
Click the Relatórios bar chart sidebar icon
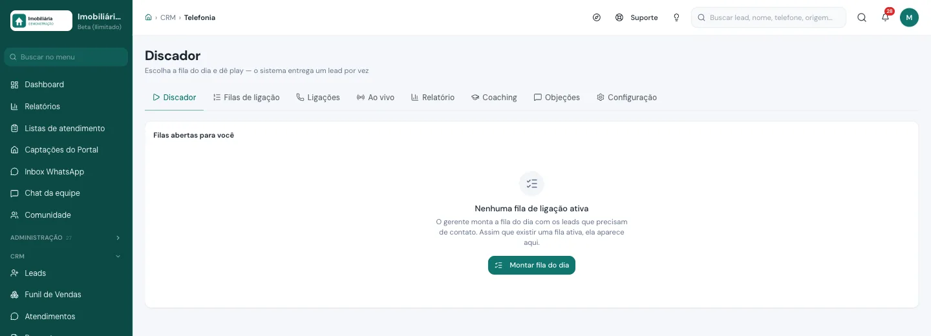(14, 107)
